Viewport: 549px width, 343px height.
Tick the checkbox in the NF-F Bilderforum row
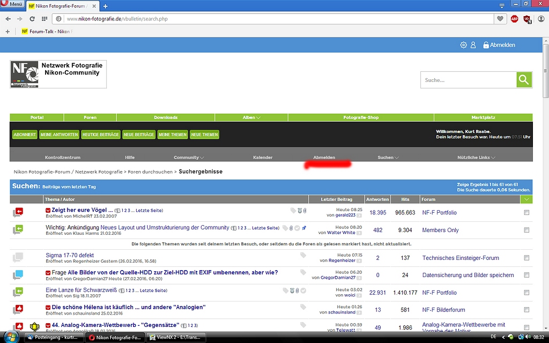526,310
